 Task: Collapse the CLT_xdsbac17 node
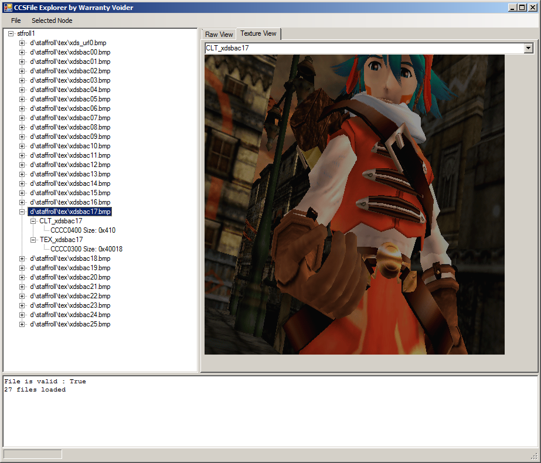pos(33,221)
